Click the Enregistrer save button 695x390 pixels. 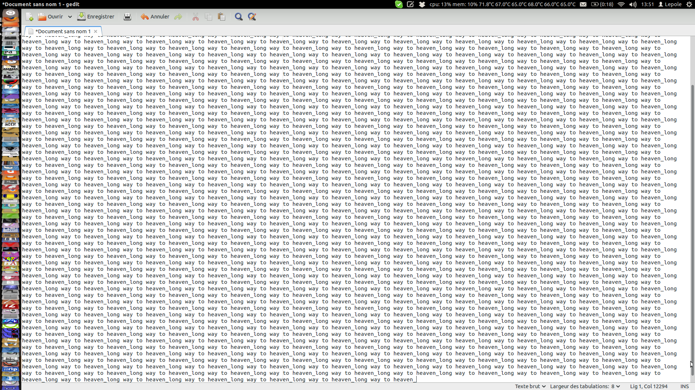click(96, 17)
